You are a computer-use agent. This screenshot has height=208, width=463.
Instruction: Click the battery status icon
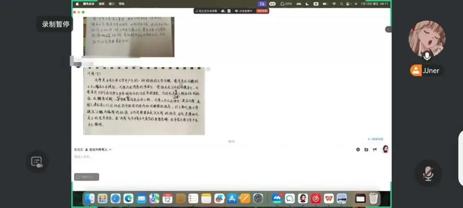pos(325,4)
